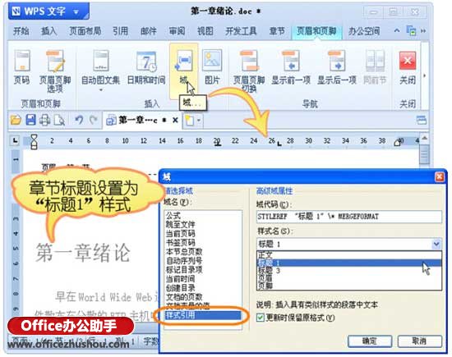The height and width of the screenshot is (357, 452).
Task: Select 书签页码 in field name list
Action: click(181, 242)
